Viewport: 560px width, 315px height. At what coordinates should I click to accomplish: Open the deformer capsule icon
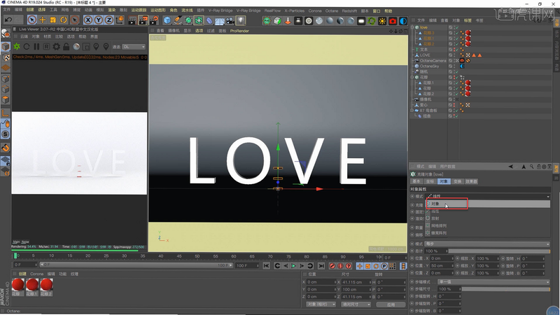click(209, 20)
